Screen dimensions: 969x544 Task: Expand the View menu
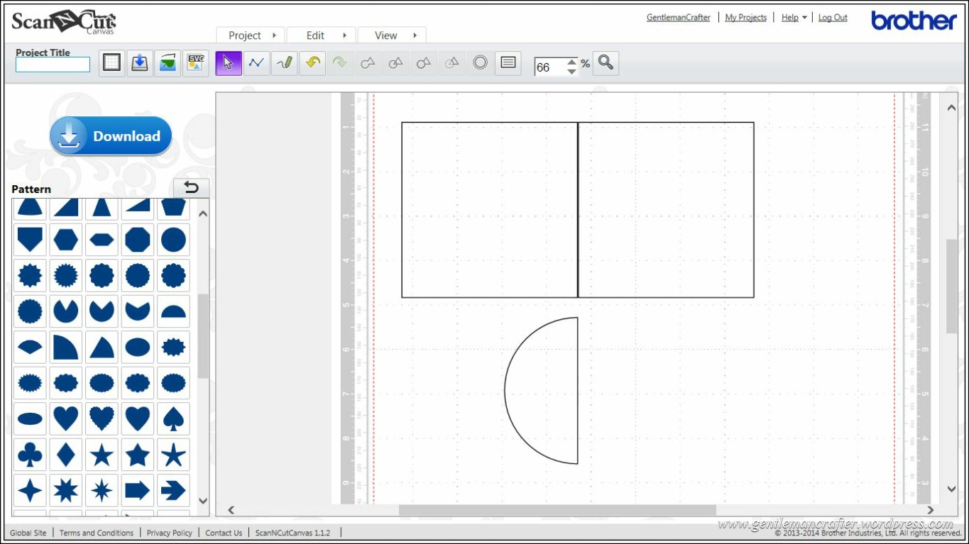tap(392, 35)
